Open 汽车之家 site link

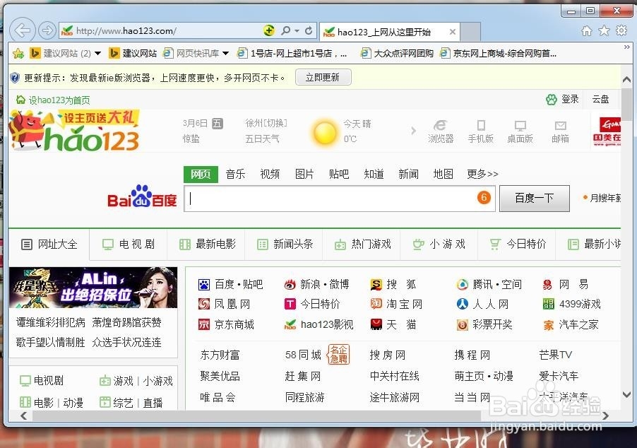[571, 324]
